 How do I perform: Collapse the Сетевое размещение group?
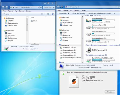85,55
